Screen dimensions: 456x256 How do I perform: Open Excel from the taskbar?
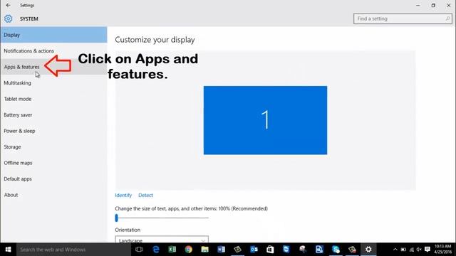point(172,250)
